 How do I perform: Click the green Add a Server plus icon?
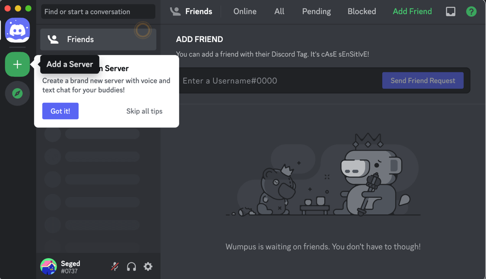click(17, 64)
